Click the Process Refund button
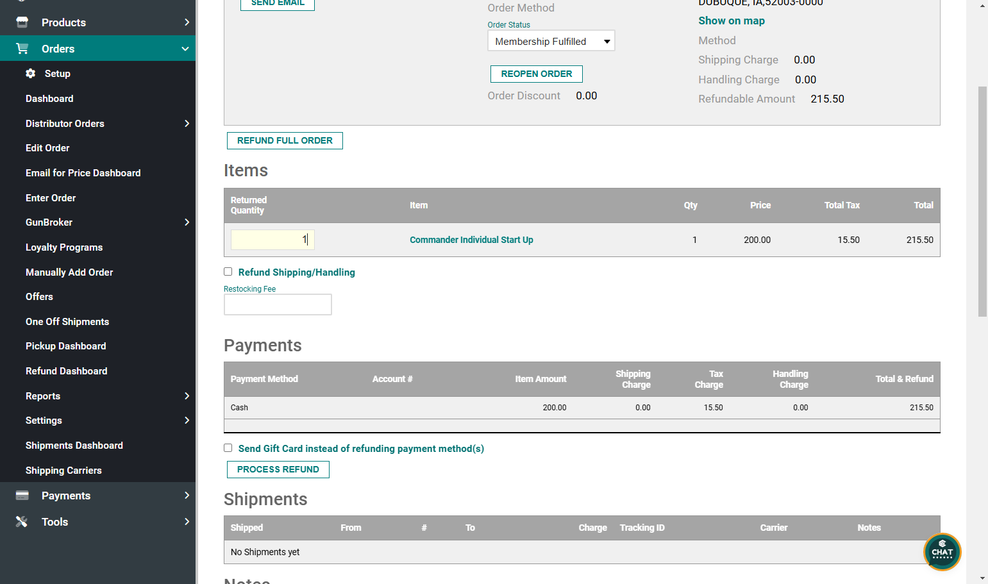This screenshot has height=584, width=988. [x=278, y=469]
